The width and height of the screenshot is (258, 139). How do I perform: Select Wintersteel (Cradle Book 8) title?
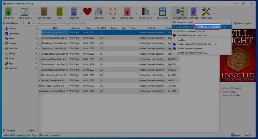pos(55,70)
